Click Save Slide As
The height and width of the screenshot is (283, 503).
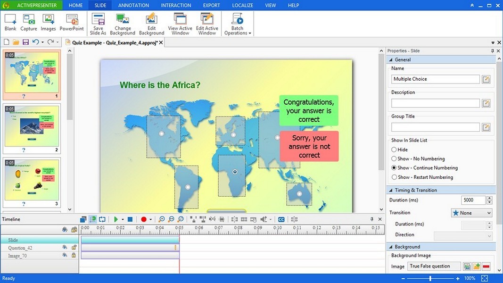pos(98,24)
